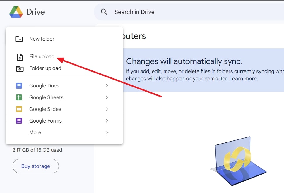
Task: Click the Google Drive logo icon
Action: 16,12
